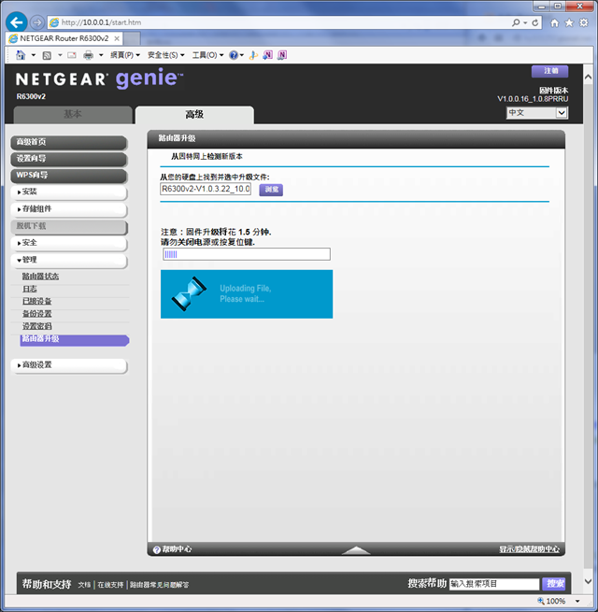The image size is (598, 612).
Task: Expand the 存储组件 sidebar section
Action: pyautogui.click(x=69, y=209)
